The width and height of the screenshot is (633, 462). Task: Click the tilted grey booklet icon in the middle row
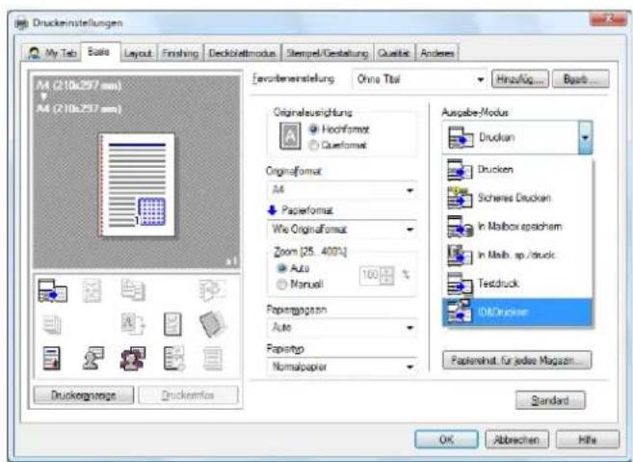click(x=212, y=324)
